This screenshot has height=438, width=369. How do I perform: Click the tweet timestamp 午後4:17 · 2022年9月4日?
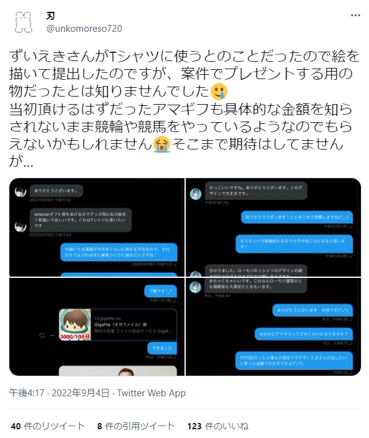point(59,393)
